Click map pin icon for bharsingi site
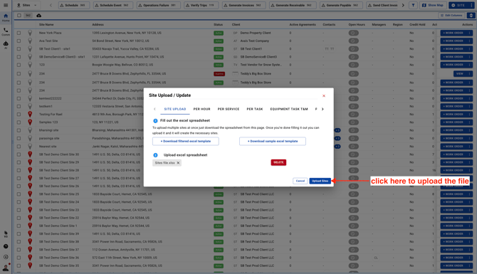Image resolution: width=477 pixels, height=274 pixels. pyautogui.click(x=30, y=130)
